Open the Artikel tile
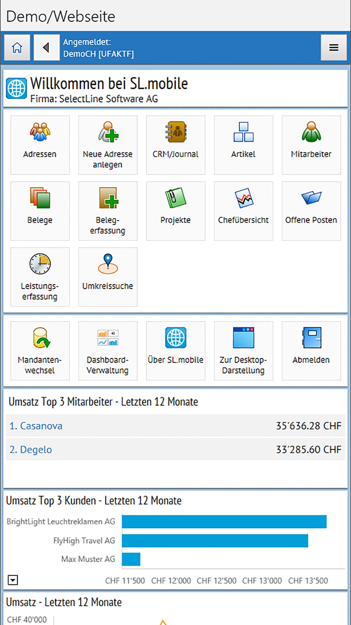This screenshot has width=351, height=625. tap(243, 145)
